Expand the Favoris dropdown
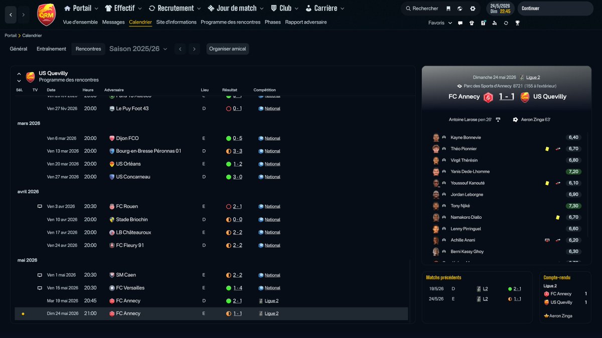The height and width of the screenshot is (338, 602). click(x=440, y=23)
